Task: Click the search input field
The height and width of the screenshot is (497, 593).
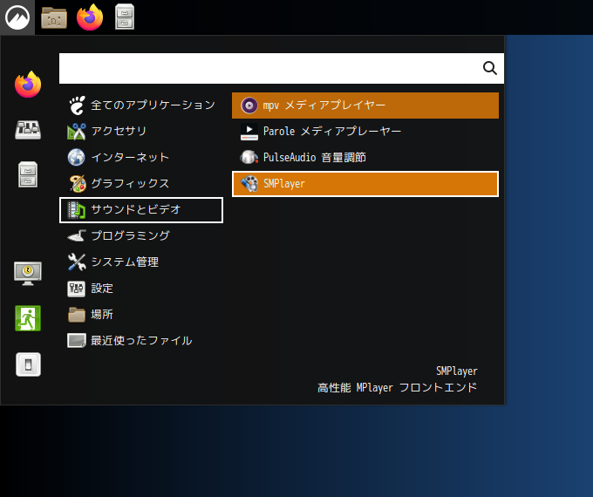Action: (282, 69)
